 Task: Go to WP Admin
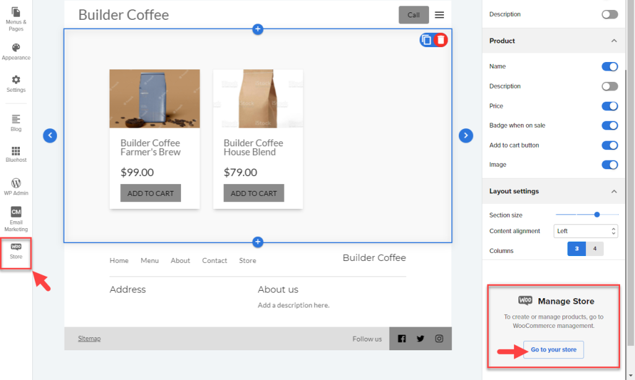[16, 187]
